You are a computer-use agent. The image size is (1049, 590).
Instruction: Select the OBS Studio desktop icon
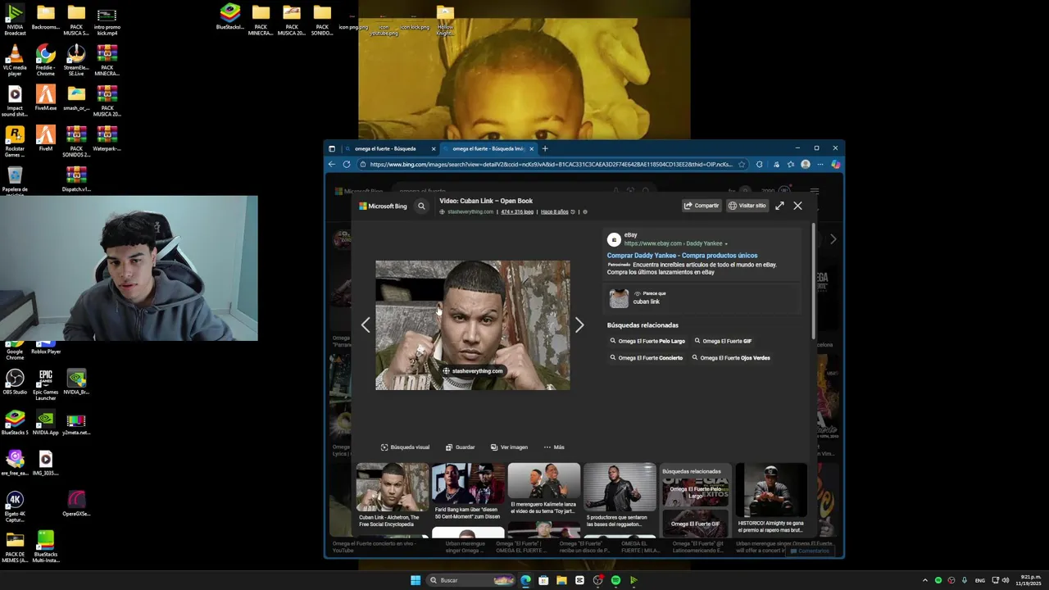[15, 382]
